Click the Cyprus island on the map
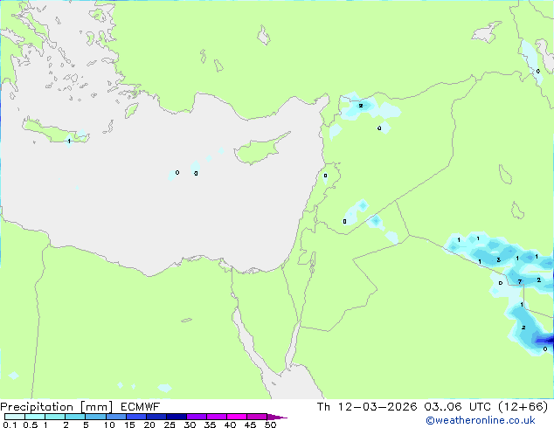 click(x=260, y=149)
